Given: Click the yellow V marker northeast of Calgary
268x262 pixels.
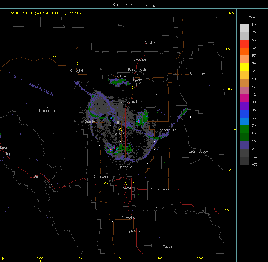Looking at the screenshot, I should 133,182.
